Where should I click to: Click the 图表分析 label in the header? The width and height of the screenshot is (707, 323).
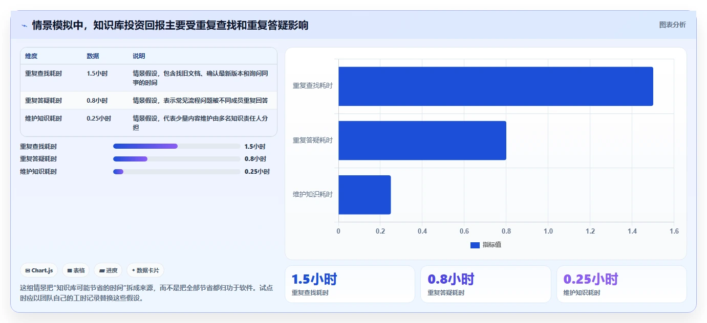tap(672, 25)
